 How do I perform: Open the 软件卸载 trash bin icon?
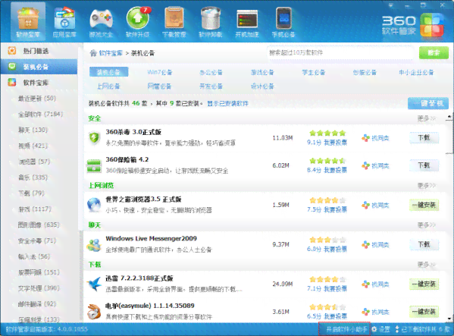[x=211, y=21]
